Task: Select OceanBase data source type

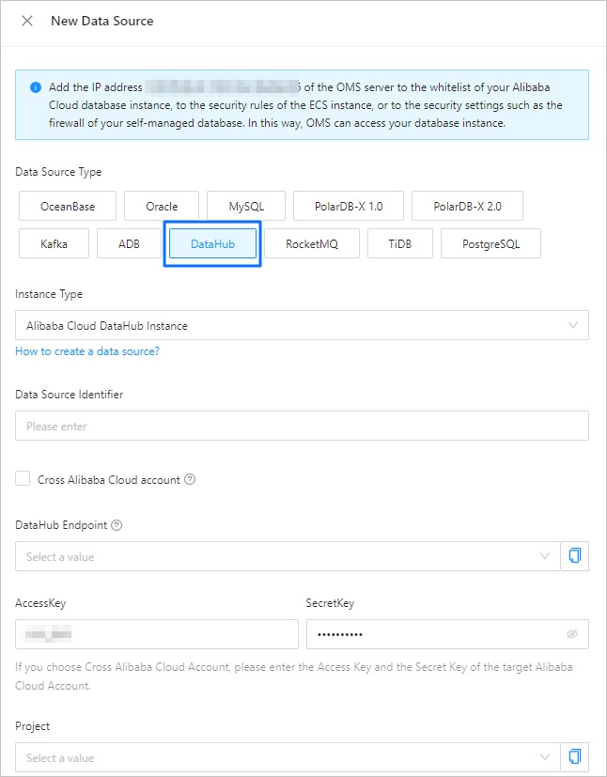Action: pyautogui.click(x=68, y=206)
